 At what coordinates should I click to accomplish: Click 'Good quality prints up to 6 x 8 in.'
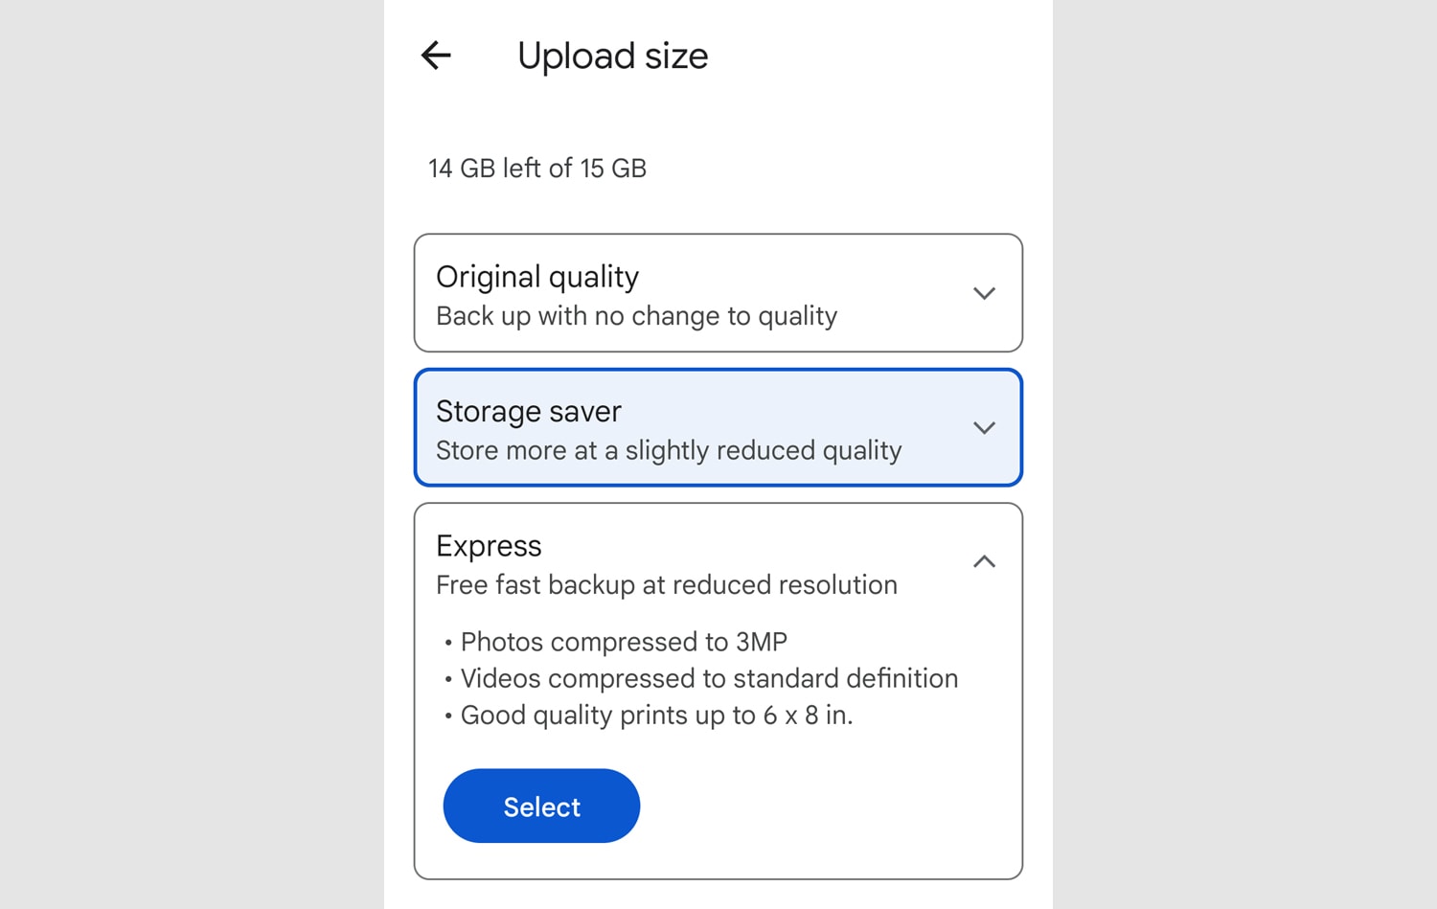click(656, 716)
